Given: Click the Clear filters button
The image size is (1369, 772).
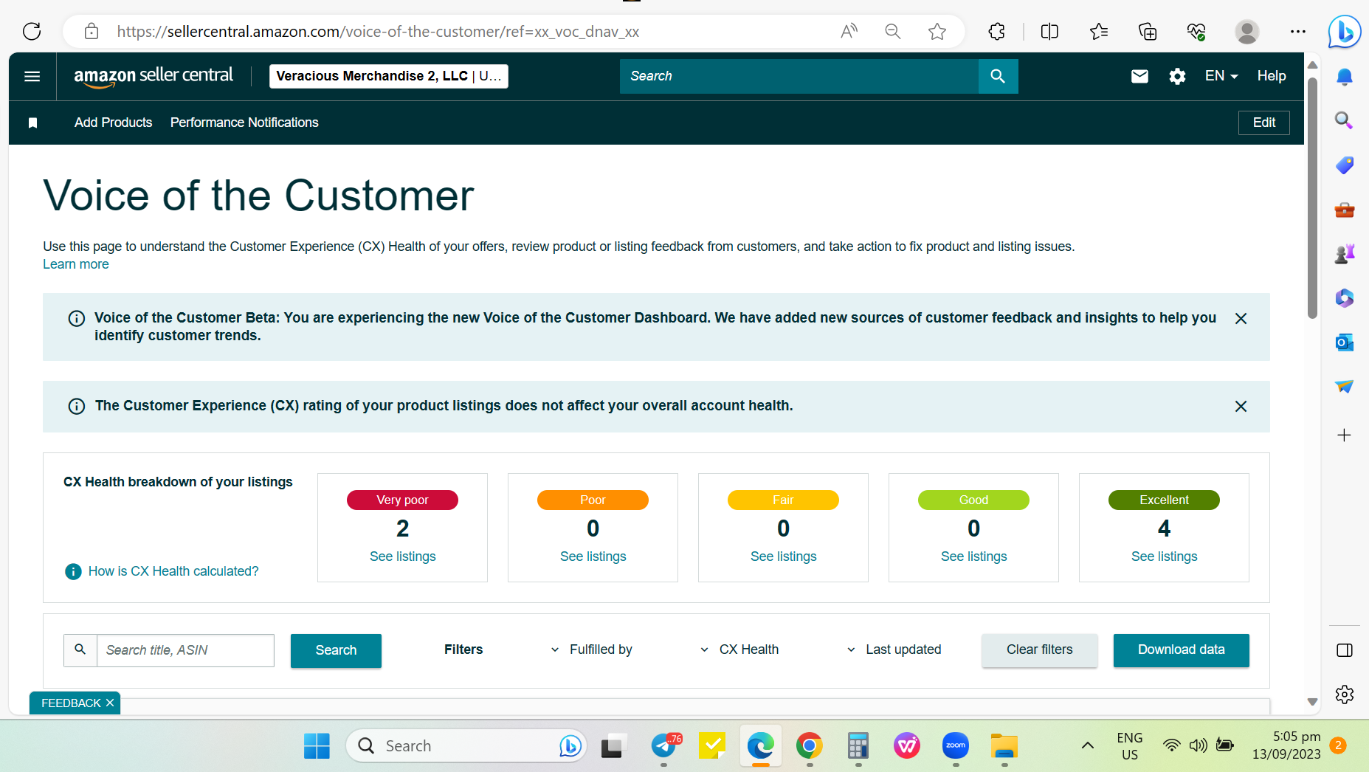Looking at the screenshot, I should tap(1039, 650).
